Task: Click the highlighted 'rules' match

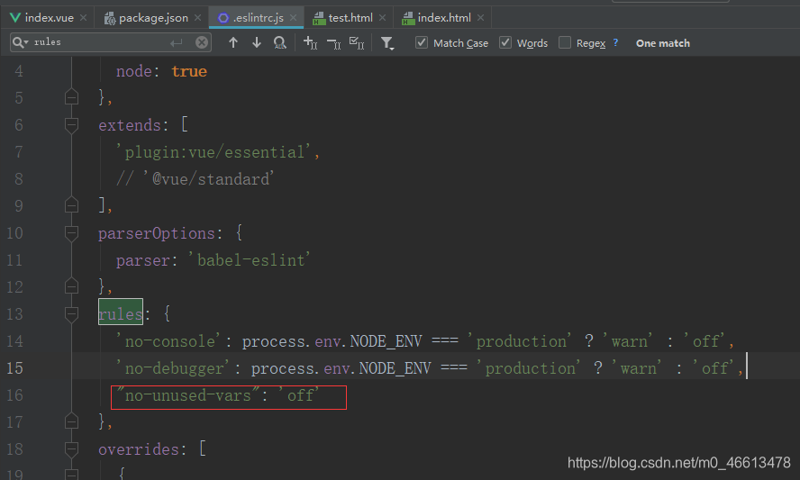Action: click(x=121, y=312)
